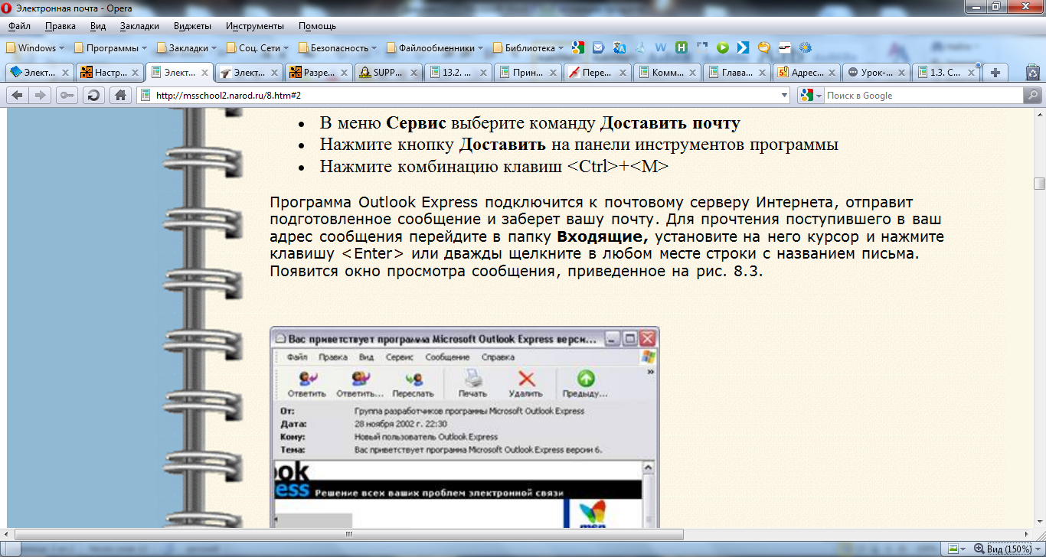Screen dimensions: 1046x557
Task: Open the translator bookmark icon
Action: [619, 47]
